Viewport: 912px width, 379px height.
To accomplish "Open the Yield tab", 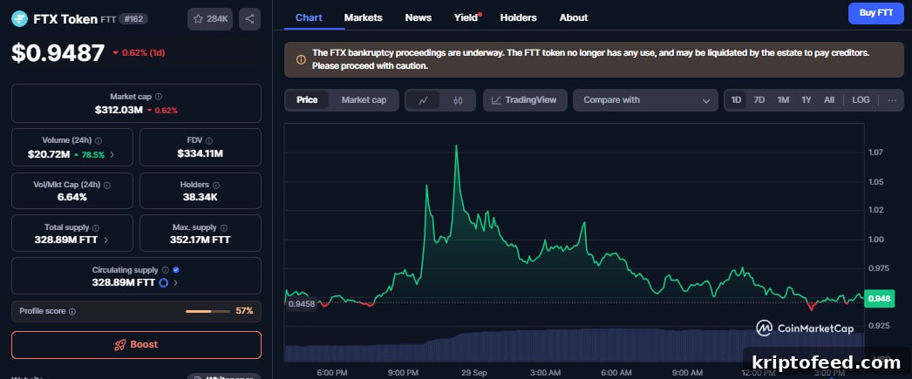I will [466, 17].
